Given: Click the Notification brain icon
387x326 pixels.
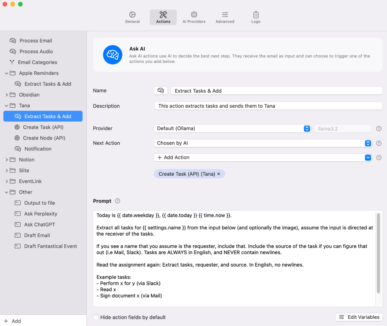Looking at the screenshot, I should (18, 149).
